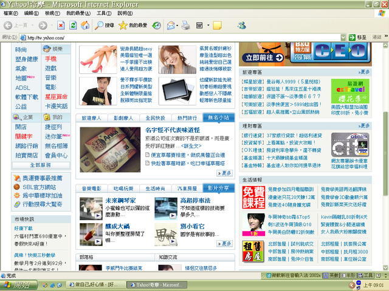Image resolution: width=389 pixels, height=291 pixels.
Task: Expand the 連結 links toolbar chevron
Action: [x=386, y=36]
